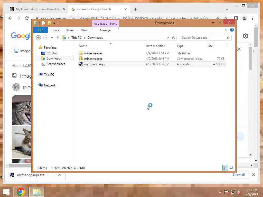The width and height of the screenshot is (263, 197).
Task: Click the Downloads window system icon in title bar
Action: [35, 23]
